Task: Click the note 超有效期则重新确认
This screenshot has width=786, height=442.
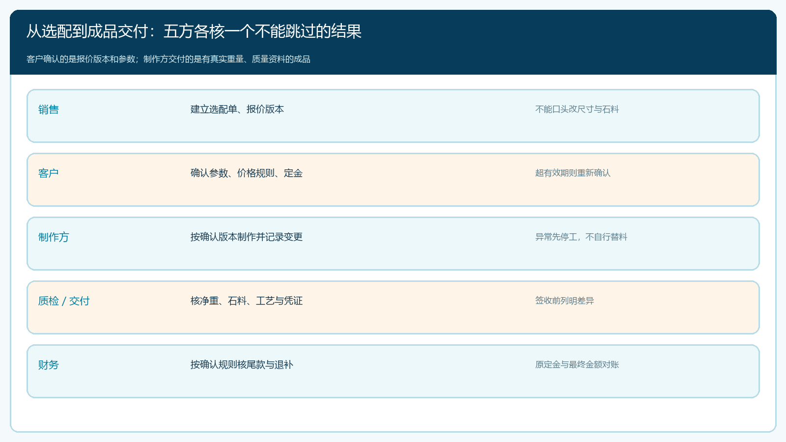Action: click(573, 173)
